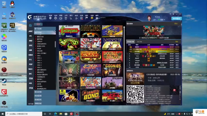Expand the 扮演游戏 category
The height and width of the screenshot is (116, 207).
(x=45, y=100)
